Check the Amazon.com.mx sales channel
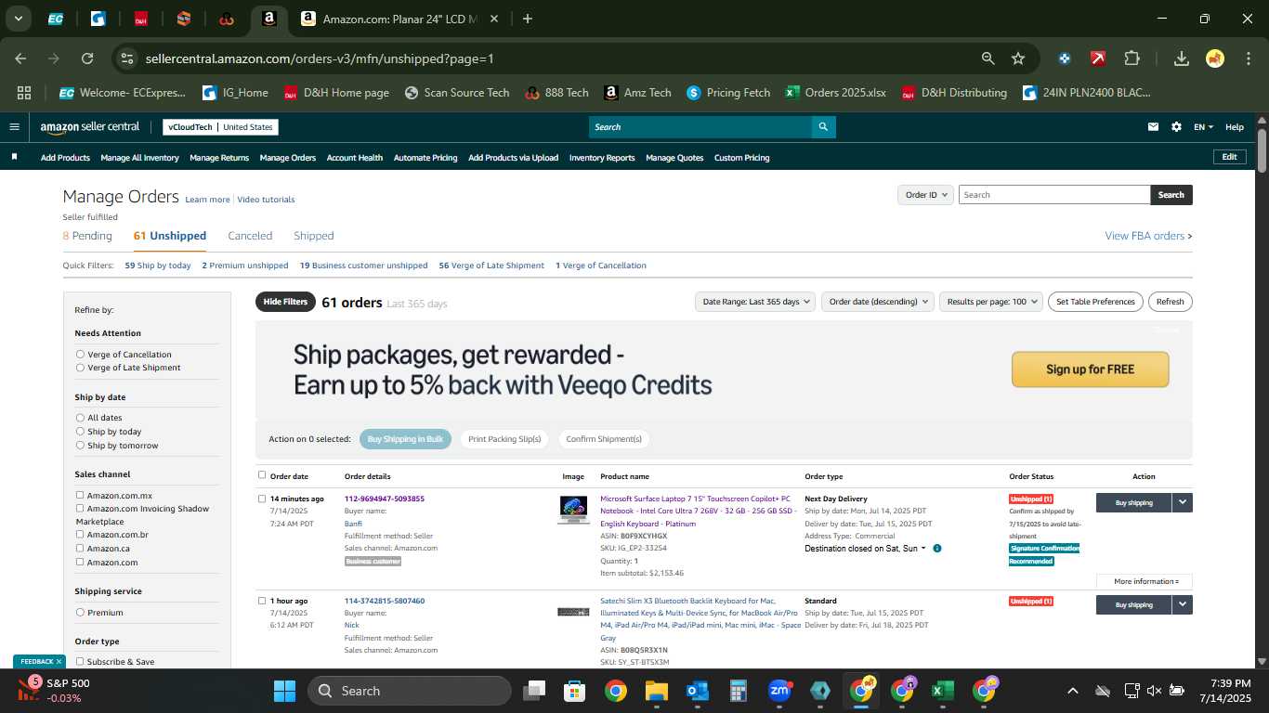This screenshot has height=713, width=1269. click(80, 496)
